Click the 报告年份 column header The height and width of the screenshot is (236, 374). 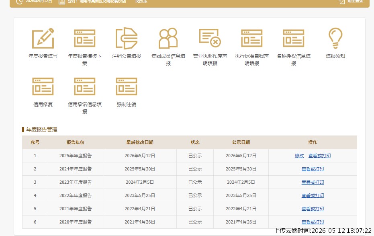[x=76, y=142]
